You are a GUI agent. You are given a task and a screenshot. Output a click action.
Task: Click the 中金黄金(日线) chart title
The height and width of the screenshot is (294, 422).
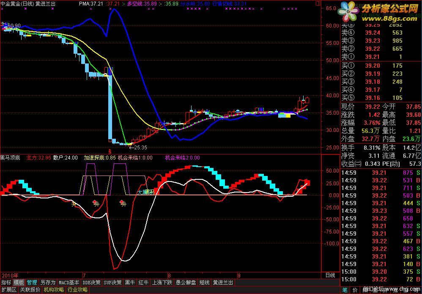[x=17, y=4]
